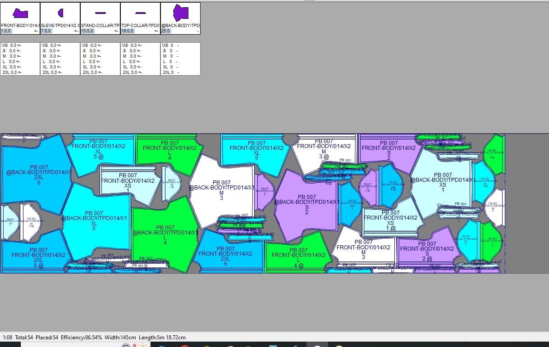549x347 pixels.
Task: Select front body L piece labeled 4 @
Action: click(298, 257)
